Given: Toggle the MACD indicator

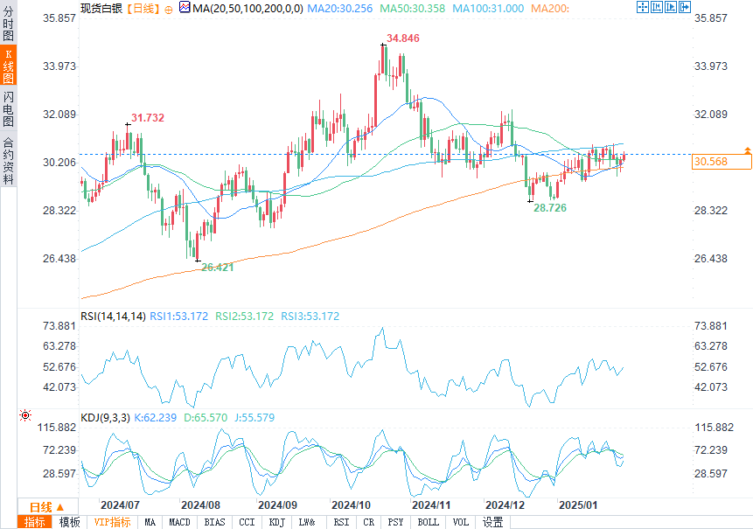Looking at the screenshot, I should [x=179, y=522].
